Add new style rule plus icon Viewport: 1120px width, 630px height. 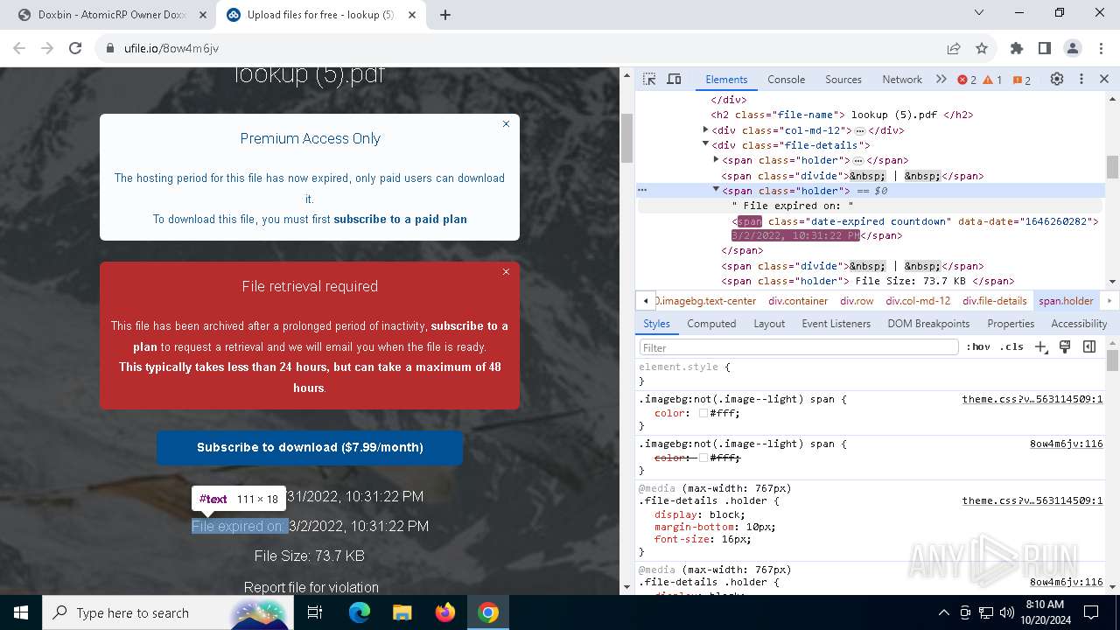pyautogui.click(x=1040, y=346)
